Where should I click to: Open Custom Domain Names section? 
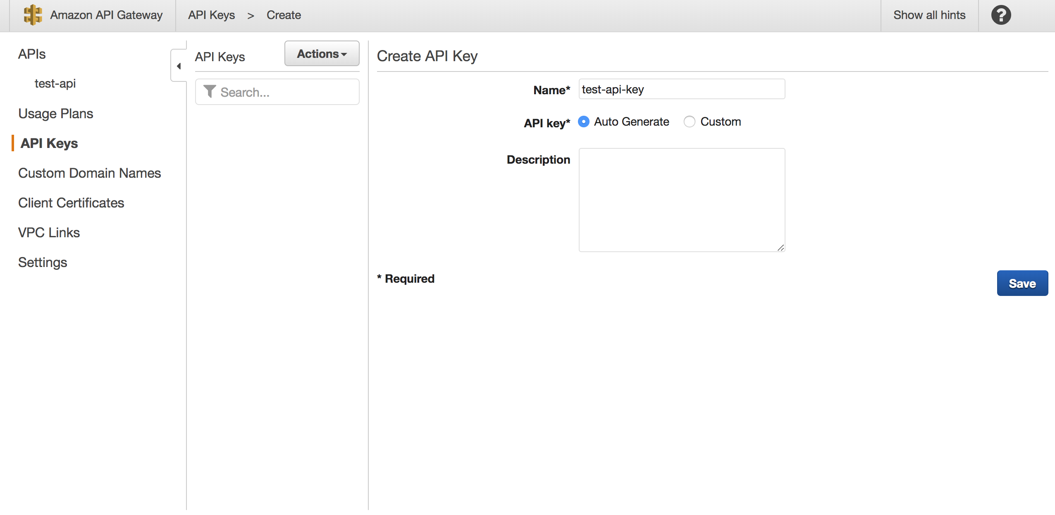point(89,173)
